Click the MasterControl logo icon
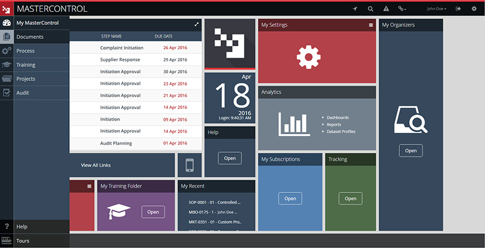 tap(7, 9)
